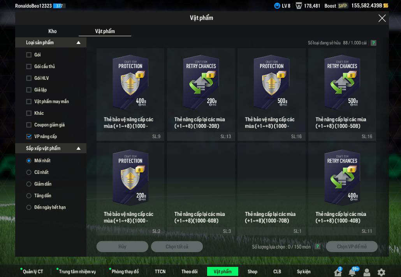Click the manager level face icon

point(277,6)
